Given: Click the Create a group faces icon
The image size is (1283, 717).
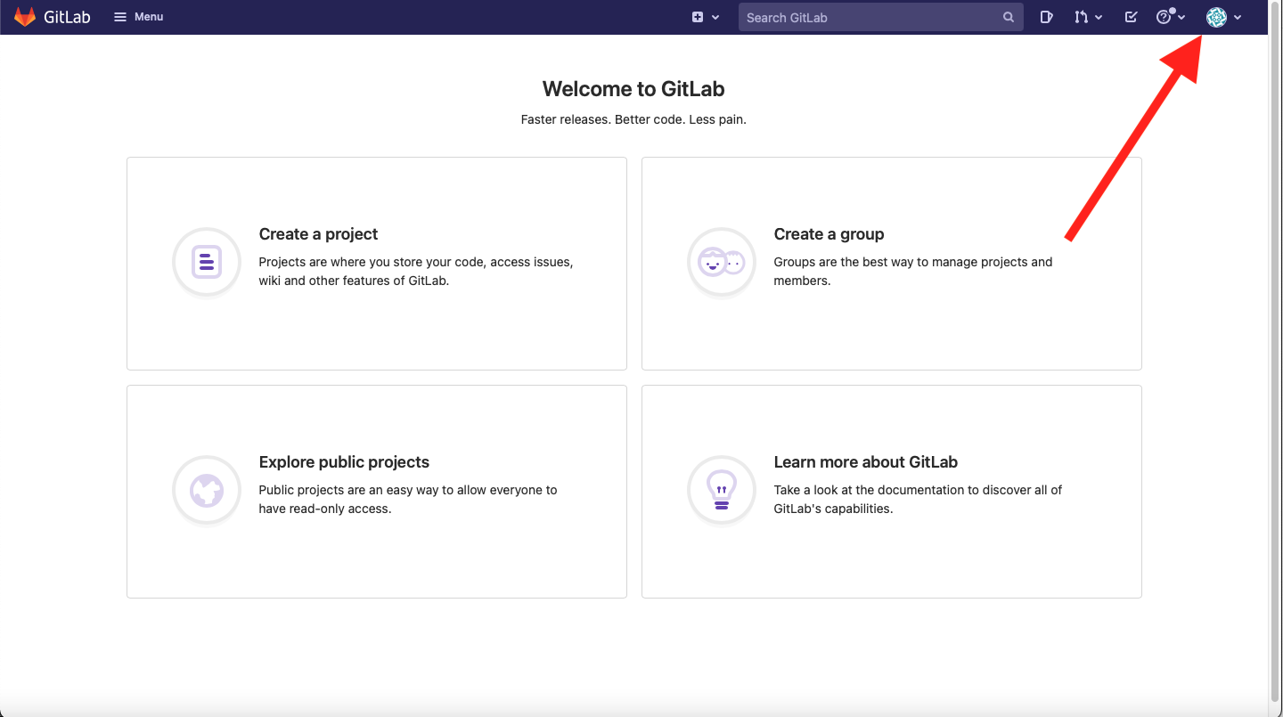Looking at the screenshot, I should coord(722,262).
